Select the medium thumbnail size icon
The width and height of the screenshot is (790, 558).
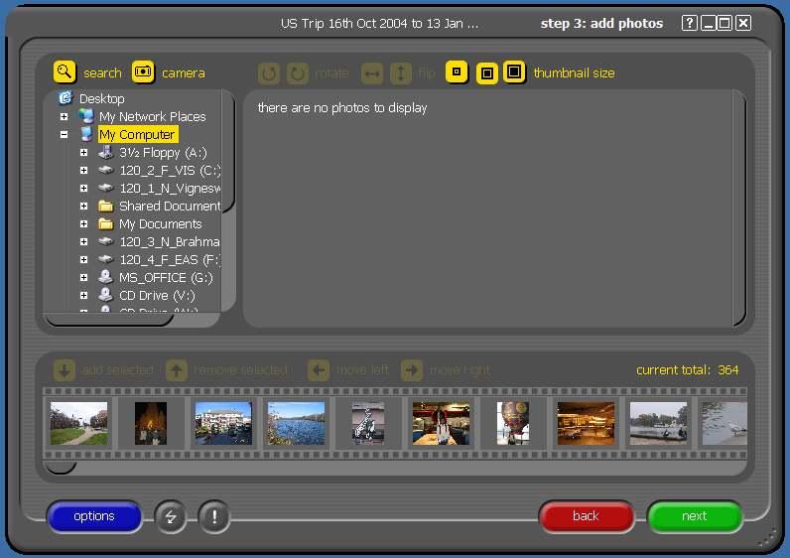pyautogui.click(x=486, y=72)
